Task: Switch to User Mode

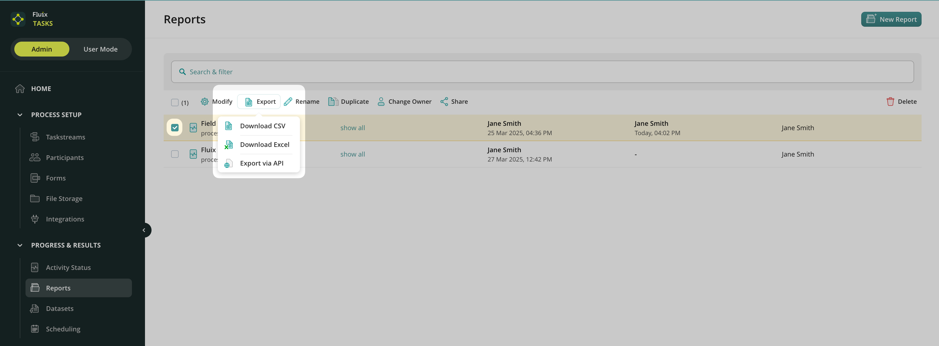Action: point(100,49)
